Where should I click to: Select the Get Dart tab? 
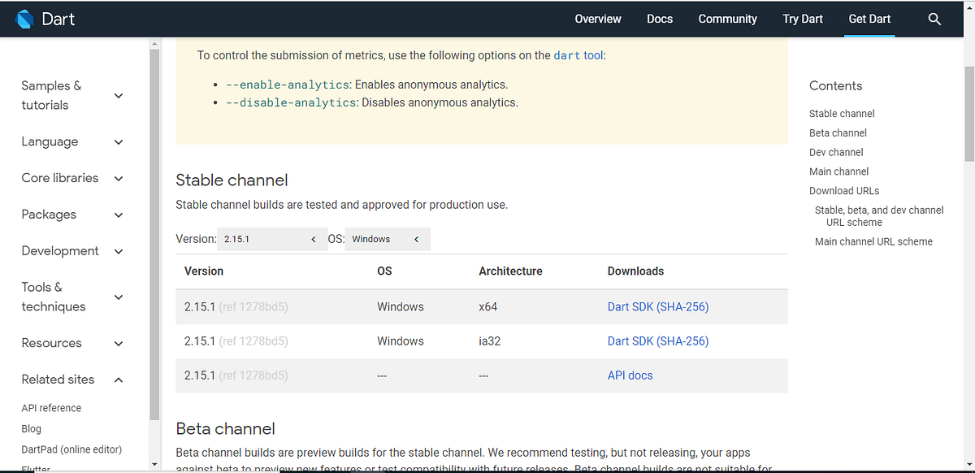(869, 19)
